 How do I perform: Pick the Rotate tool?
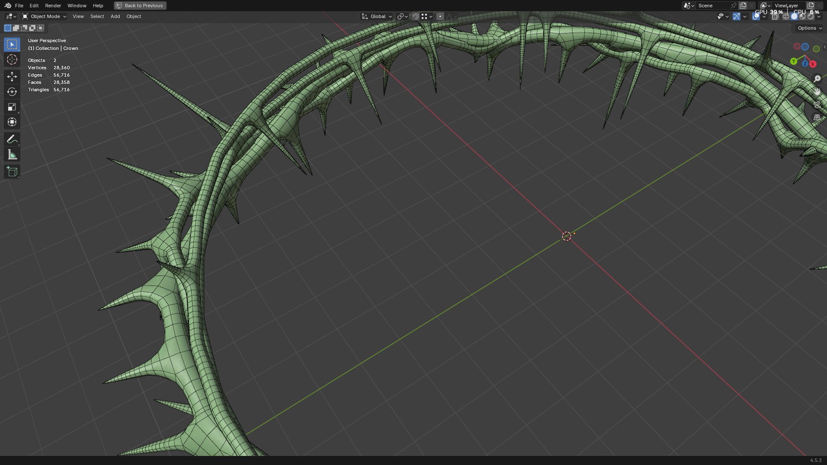click(12, 92)
